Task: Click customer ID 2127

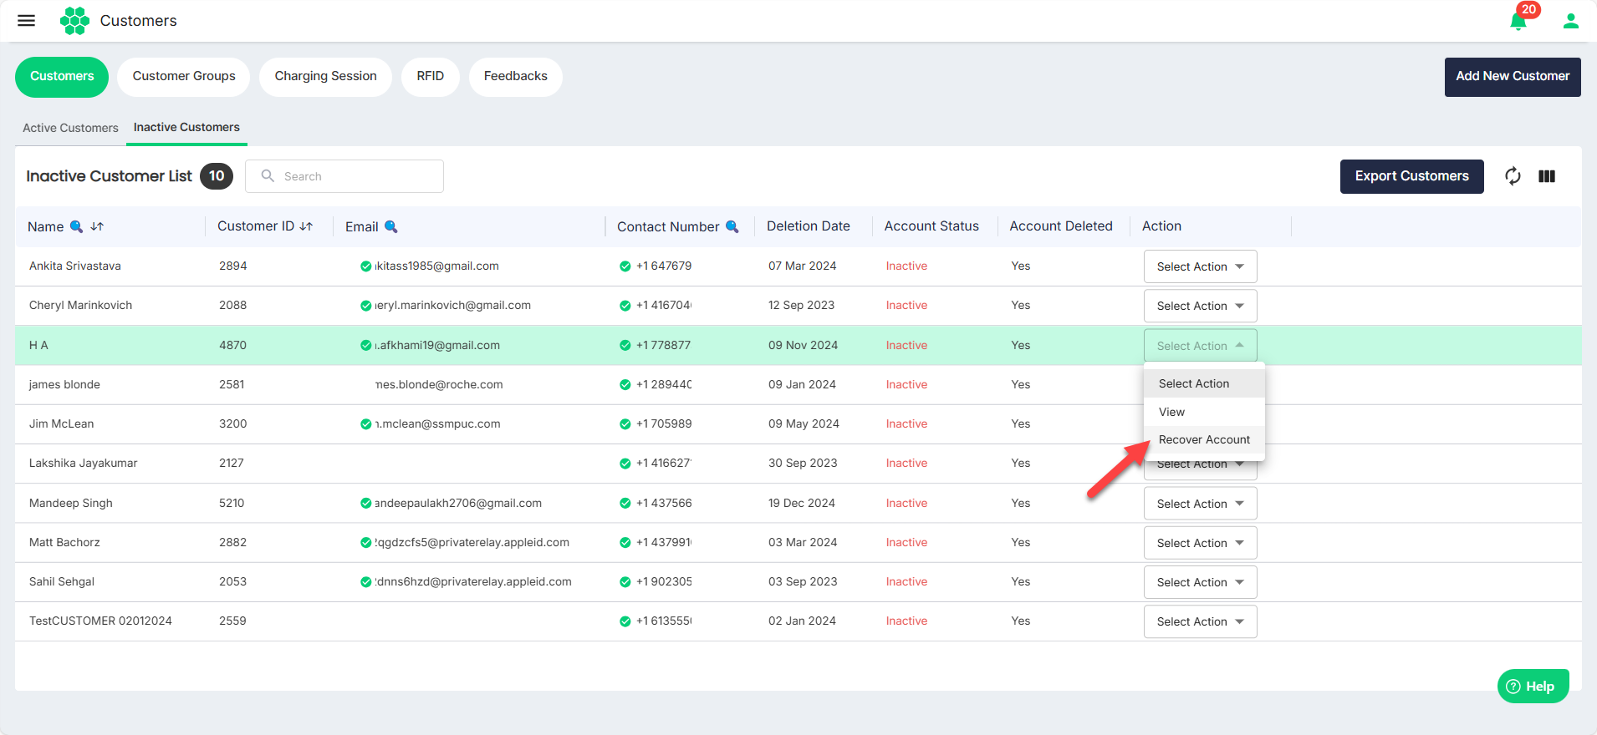Action: 232,464
